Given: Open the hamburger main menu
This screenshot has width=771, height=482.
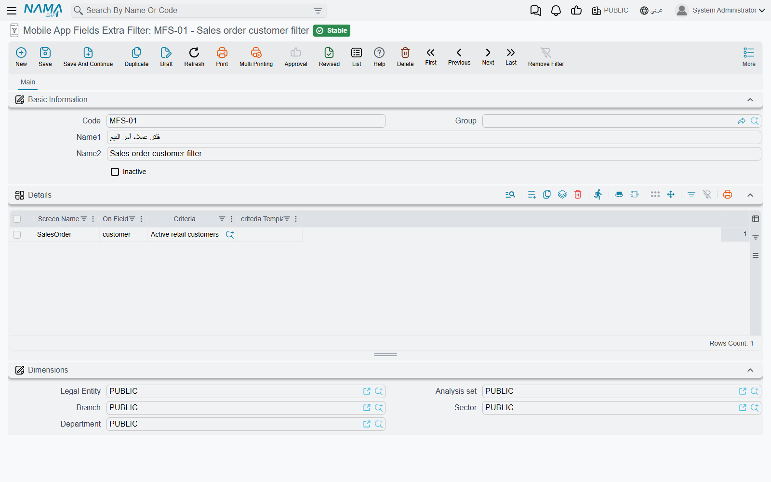Looking at the screenshot, I should point(12,11).
